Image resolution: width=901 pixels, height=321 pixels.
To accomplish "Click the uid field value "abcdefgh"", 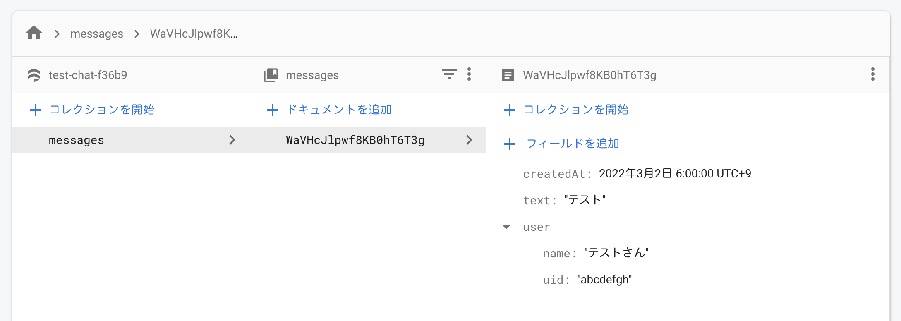I will tap(604, 280).
